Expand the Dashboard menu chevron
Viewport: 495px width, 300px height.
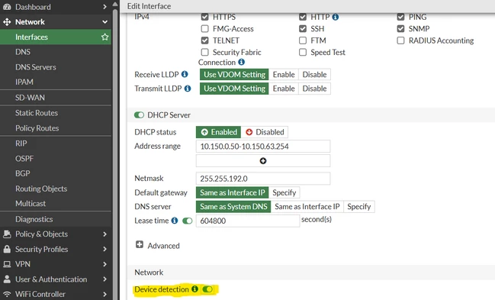(x=104, y=7)
